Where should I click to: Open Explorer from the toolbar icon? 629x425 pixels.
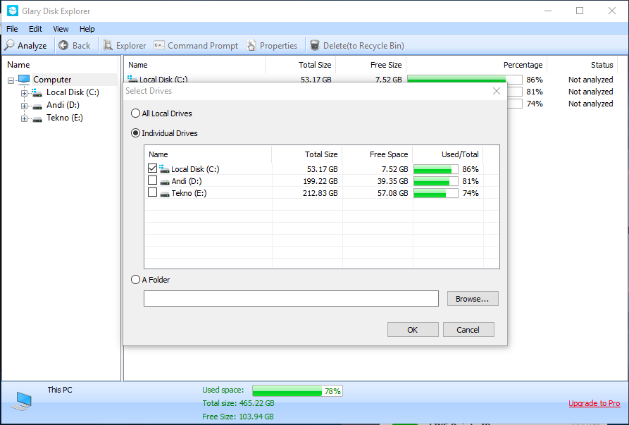108,46
